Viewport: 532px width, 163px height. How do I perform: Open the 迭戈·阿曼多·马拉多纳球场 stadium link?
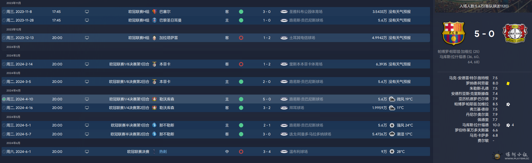point(310,134)
